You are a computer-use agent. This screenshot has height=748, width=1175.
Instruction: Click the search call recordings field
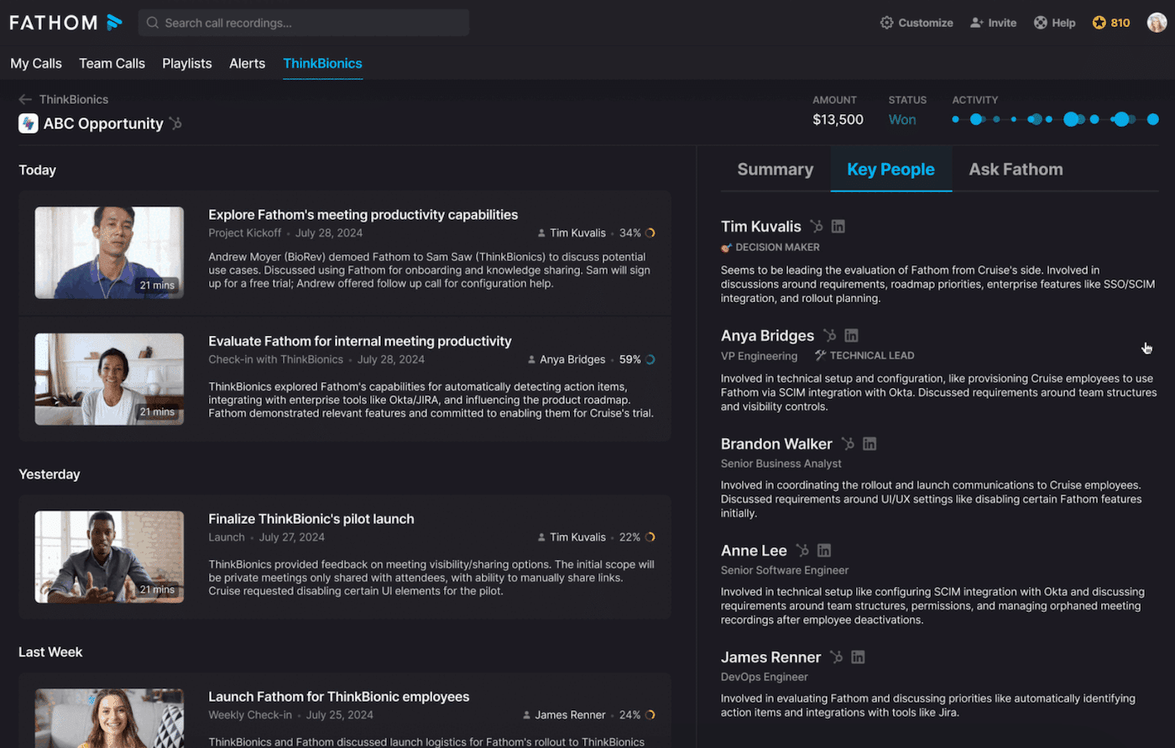click(x=304, y=23)
